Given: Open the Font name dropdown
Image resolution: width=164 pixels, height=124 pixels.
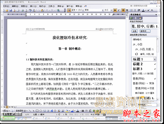Looking at the screenshot, I should [x=103, y=10].
